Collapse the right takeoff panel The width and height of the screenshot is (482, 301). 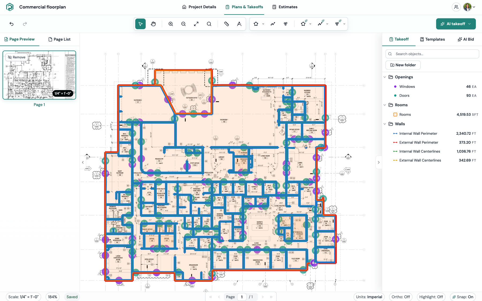point(379,162)
